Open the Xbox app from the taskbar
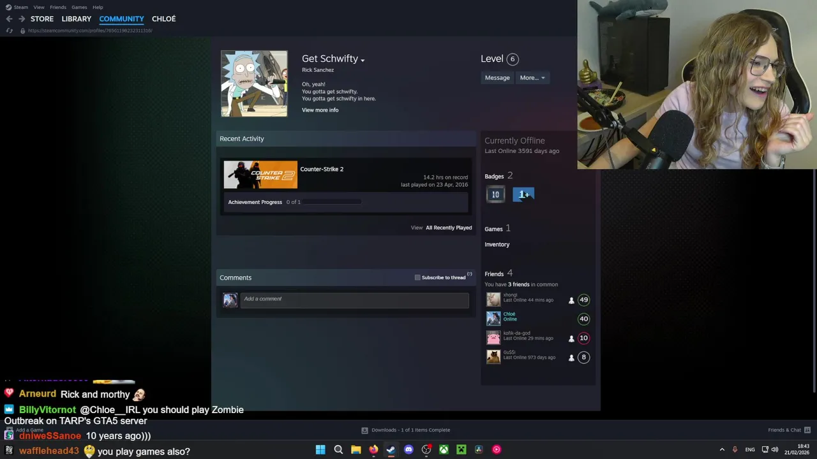The image size is (817, 459). tap(444, 449)
